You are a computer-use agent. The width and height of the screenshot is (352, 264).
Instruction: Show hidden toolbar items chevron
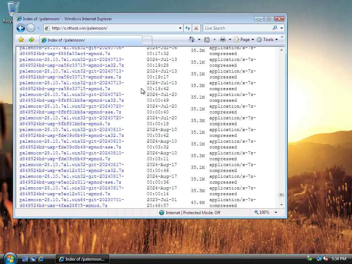pyautogui.click(x=282, y=36)
